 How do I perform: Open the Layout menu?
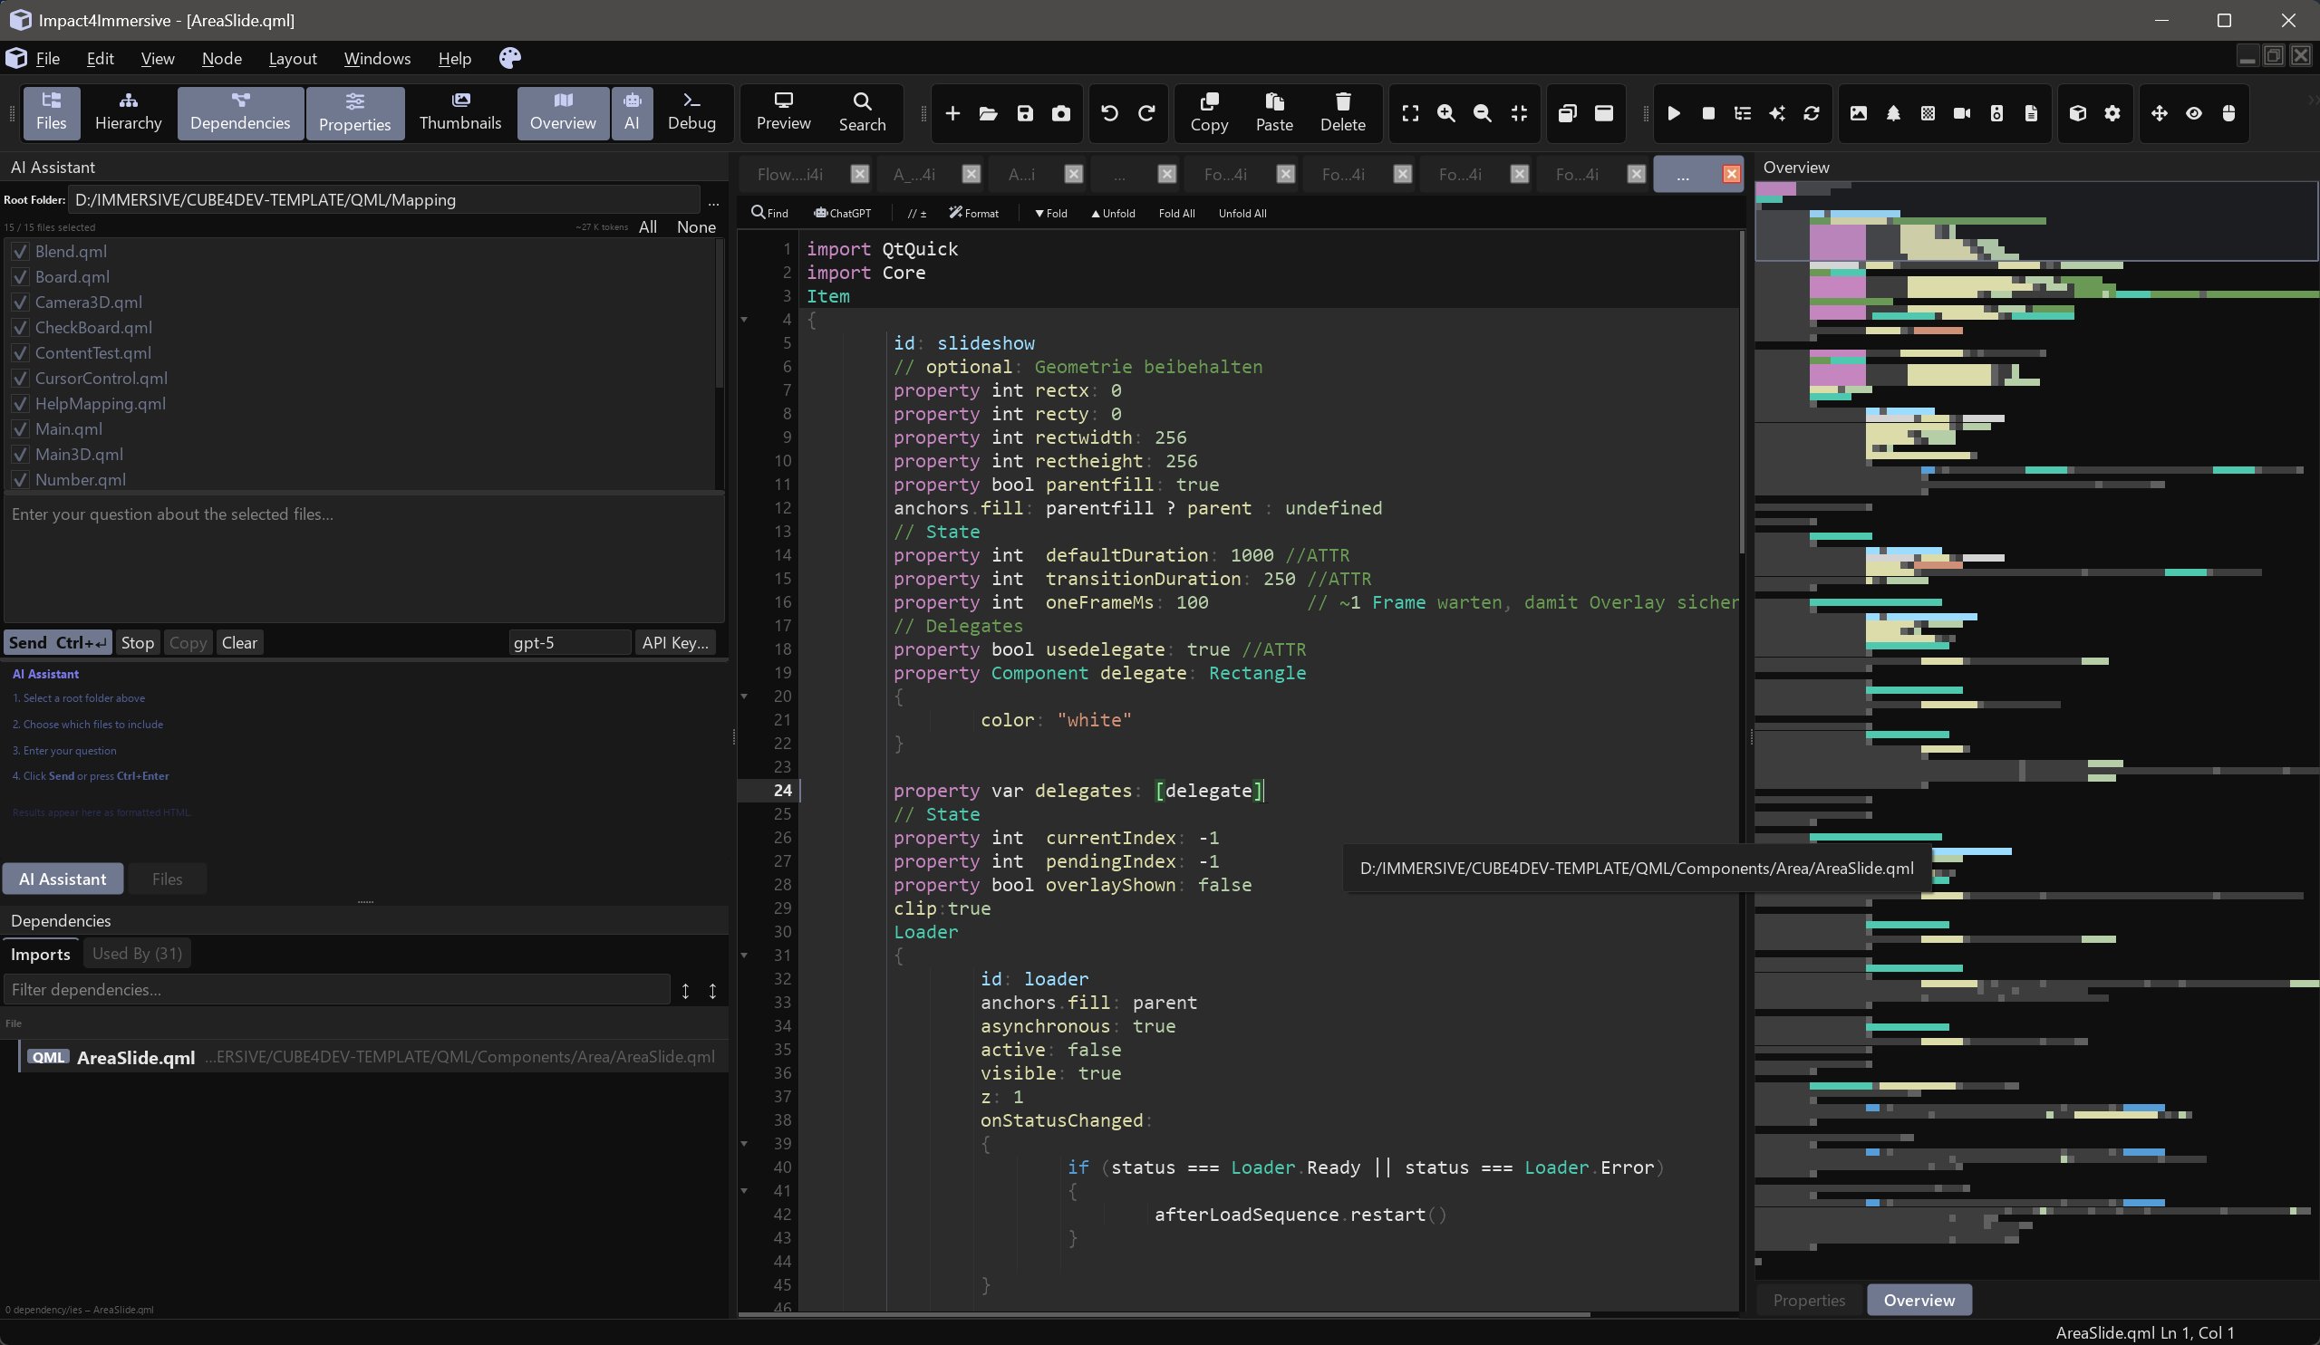292,58
